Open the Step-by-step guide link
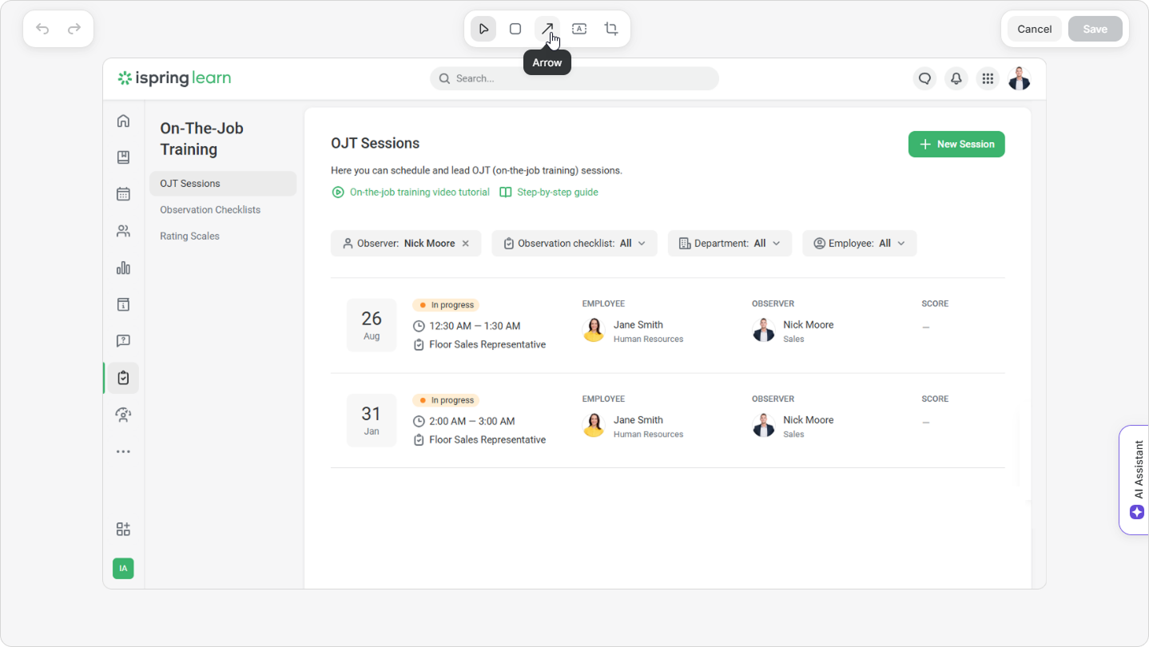Image resolution: width=1149 pixels, height=647 pixels. (x=557, y=193)
